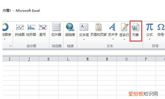Select column M header

[87, 59]
